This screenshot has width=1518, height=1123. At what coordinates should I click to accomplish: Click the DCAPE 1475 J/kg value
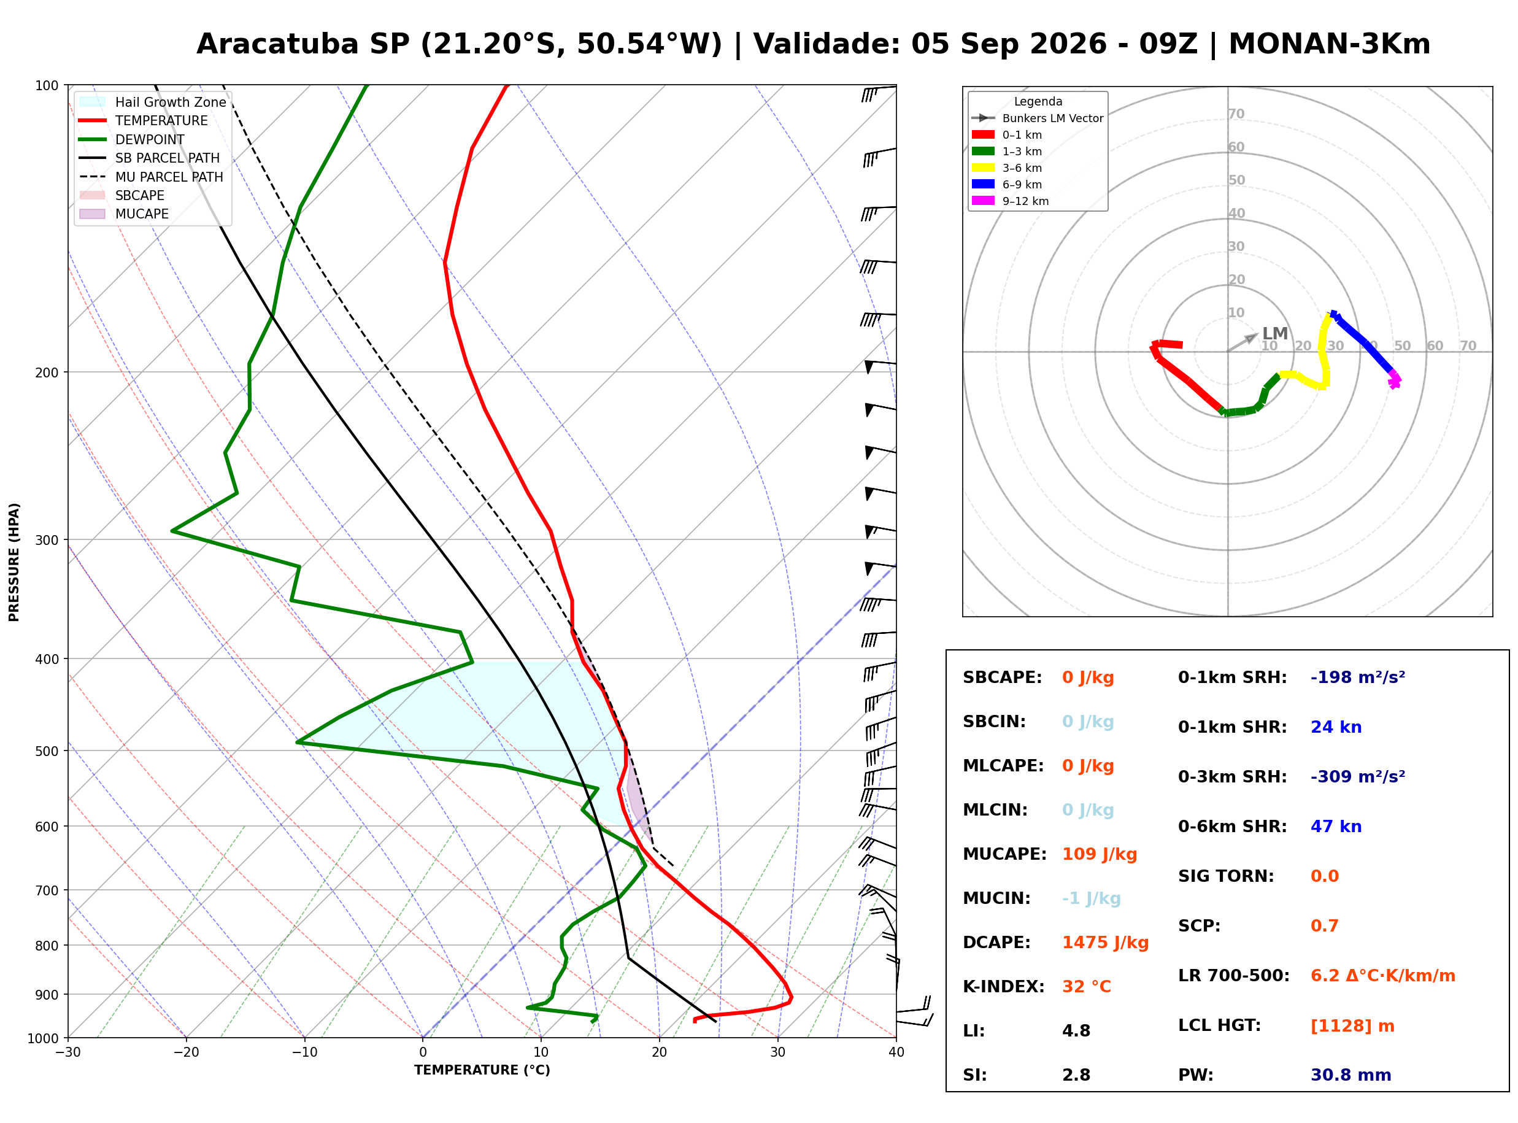(x=1105, y=943)
